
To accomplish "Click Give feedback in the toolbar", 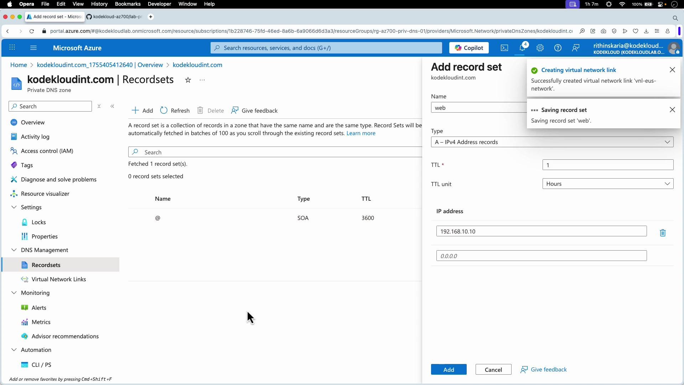I will click(254, 111).
